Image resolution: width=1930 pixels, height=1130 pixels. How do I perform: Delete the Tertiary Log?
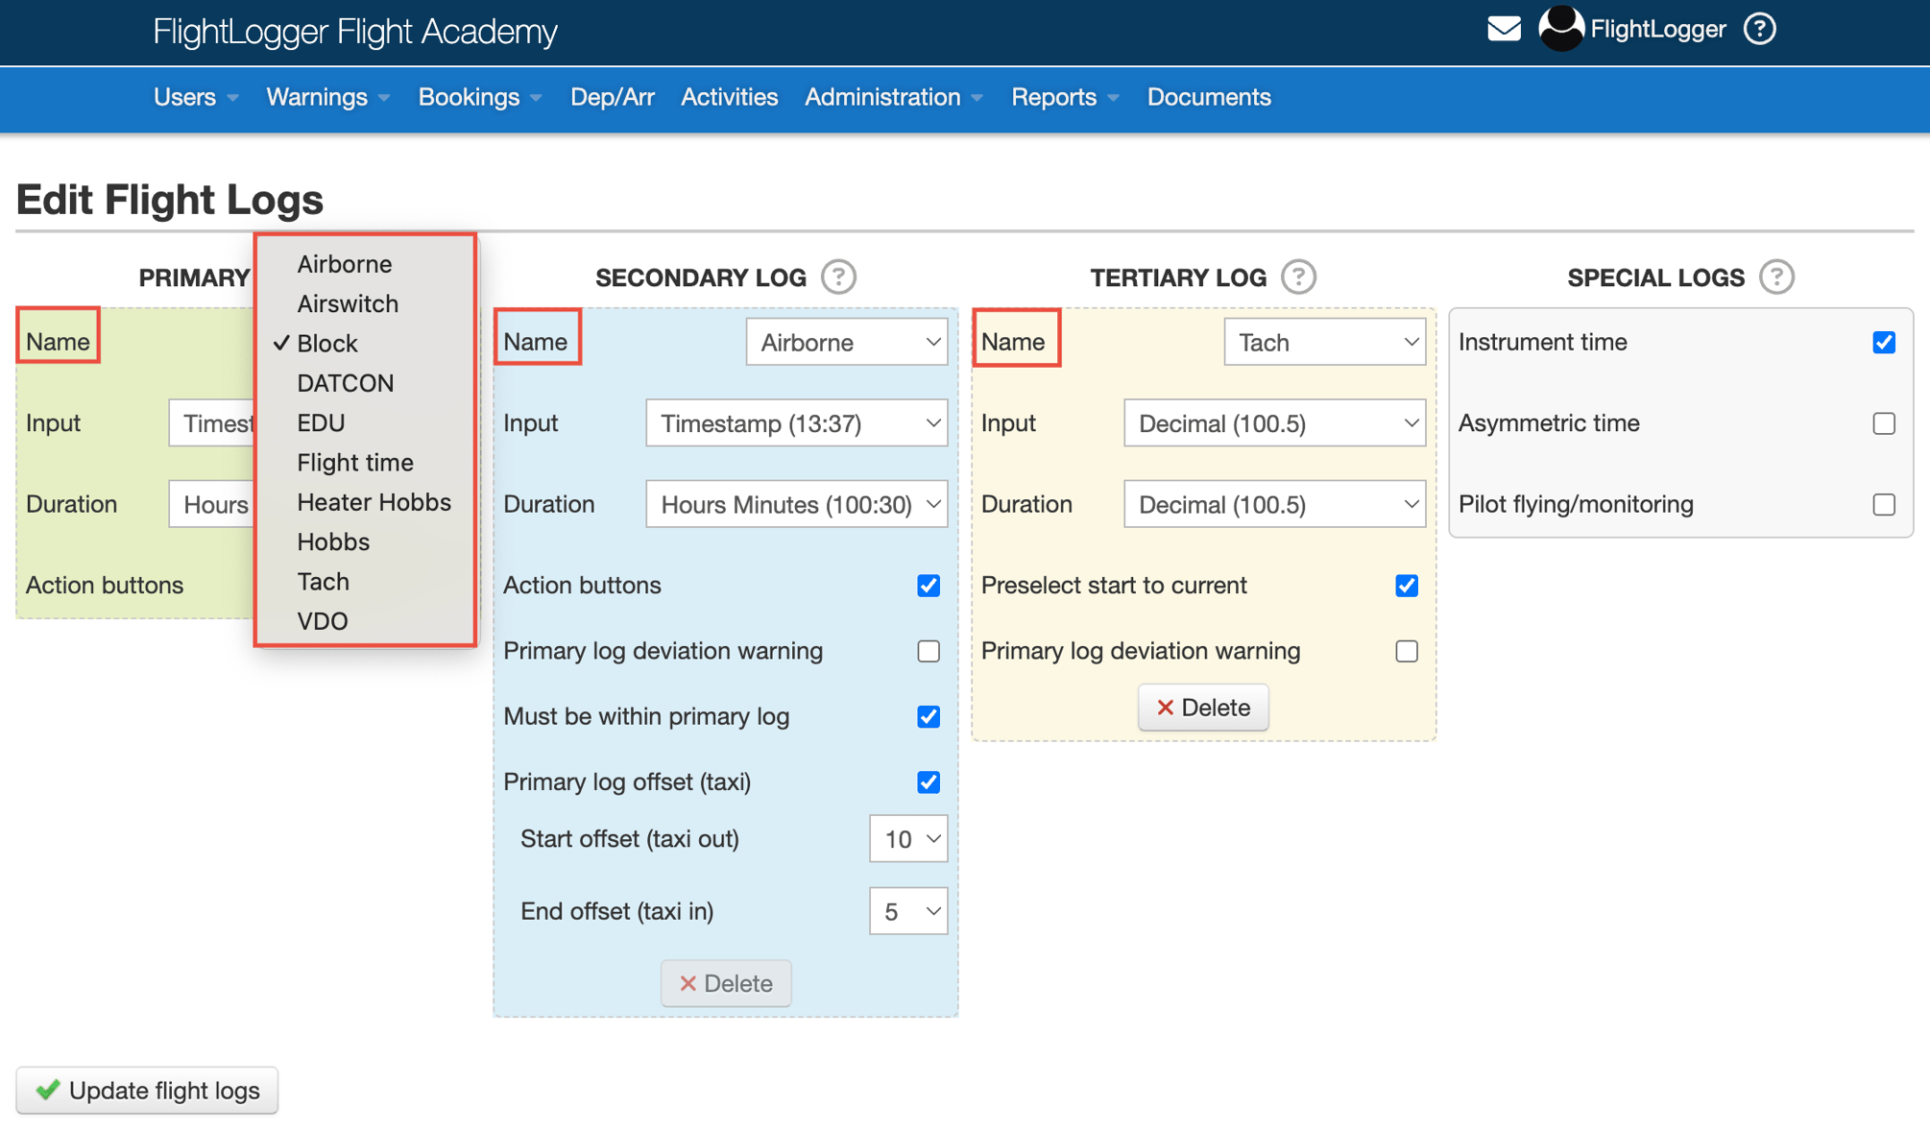(1202, 708)
